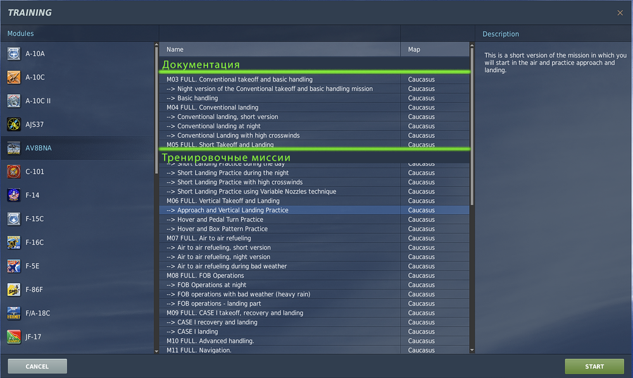Select M06 FULL Vertical Takeoff and Landing

pos(314,200)
